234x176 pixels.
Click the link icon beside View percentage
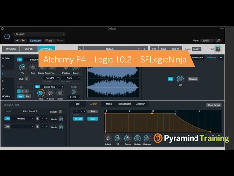218,41
